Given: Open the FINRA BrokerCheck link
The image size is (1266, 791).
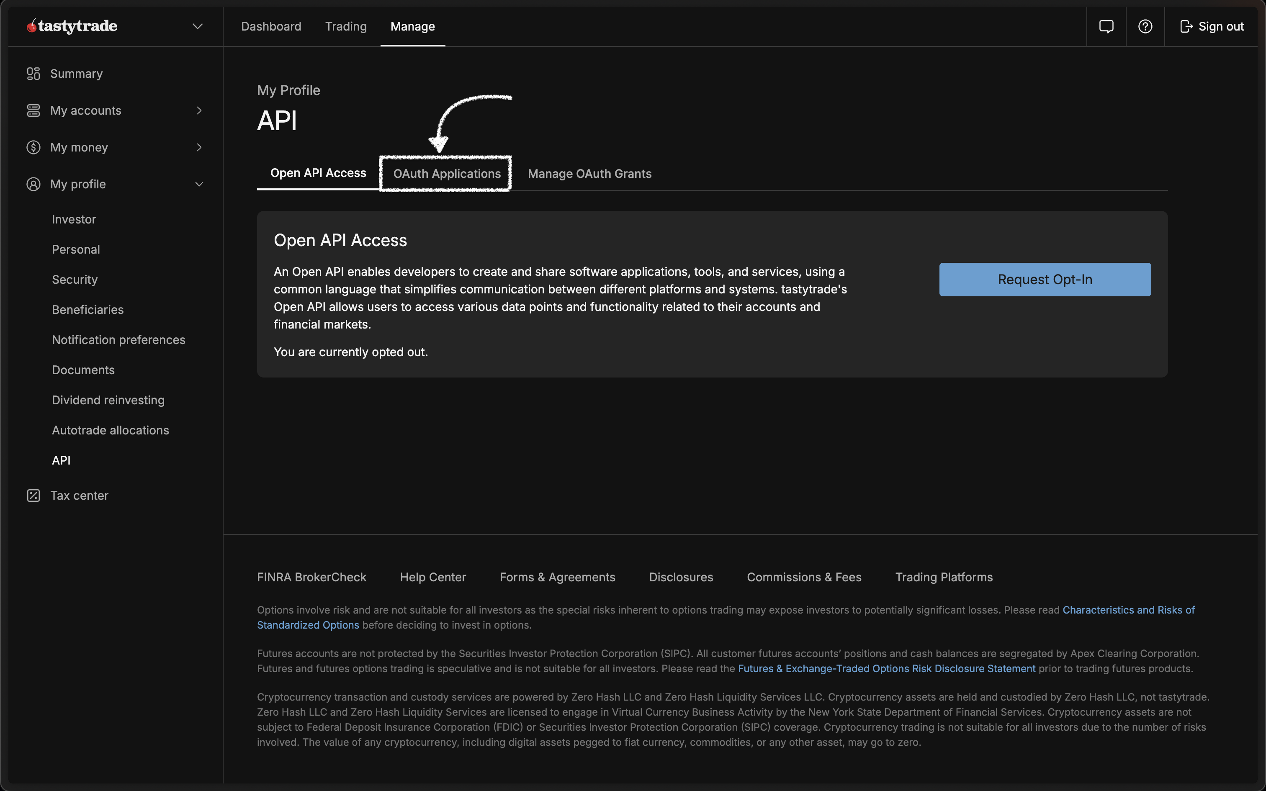Looking at the screenshot, I should click(x=311, y=577).
